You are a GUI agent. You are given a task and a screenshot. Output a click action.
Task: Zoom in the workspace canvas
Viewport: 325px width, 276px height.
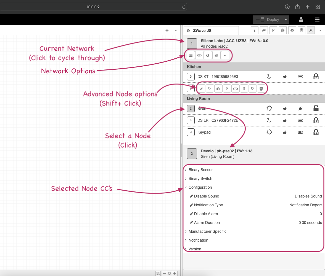coord(175,273)
